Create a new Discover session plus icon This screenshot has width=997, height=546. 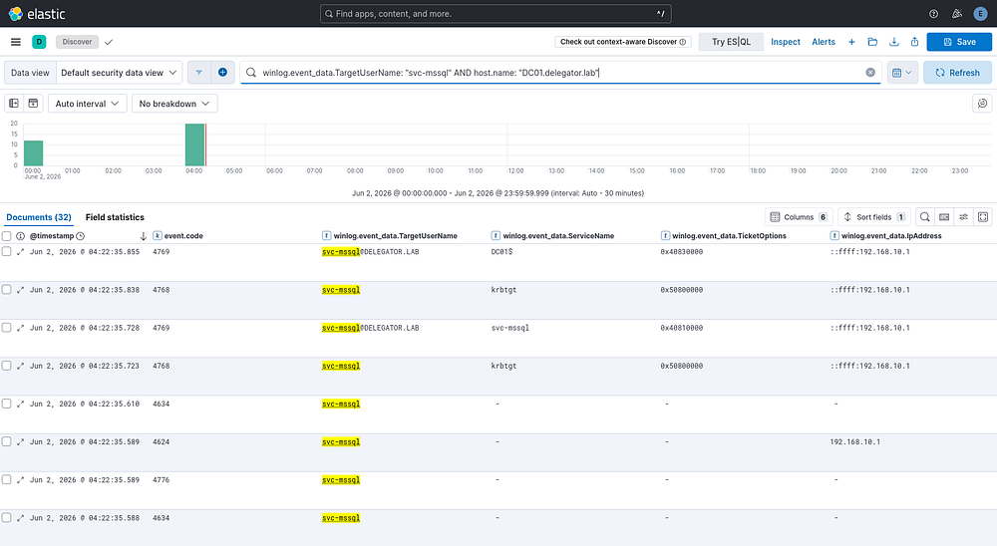point(851,42)
